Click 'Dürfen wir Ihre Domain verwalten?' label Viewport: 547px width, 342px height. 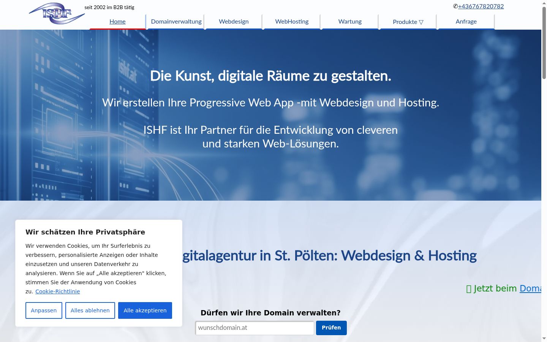pyautogui.click(x=270, y=313)
